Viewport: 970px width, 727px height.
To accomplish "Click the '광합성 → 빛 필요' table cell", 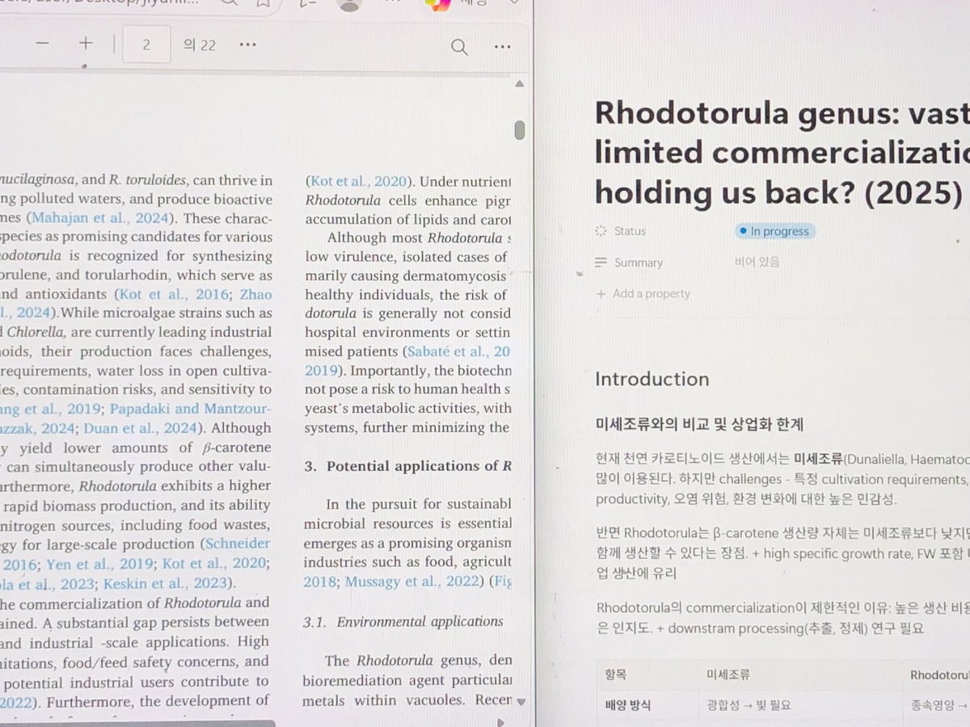I will [748, 705].
